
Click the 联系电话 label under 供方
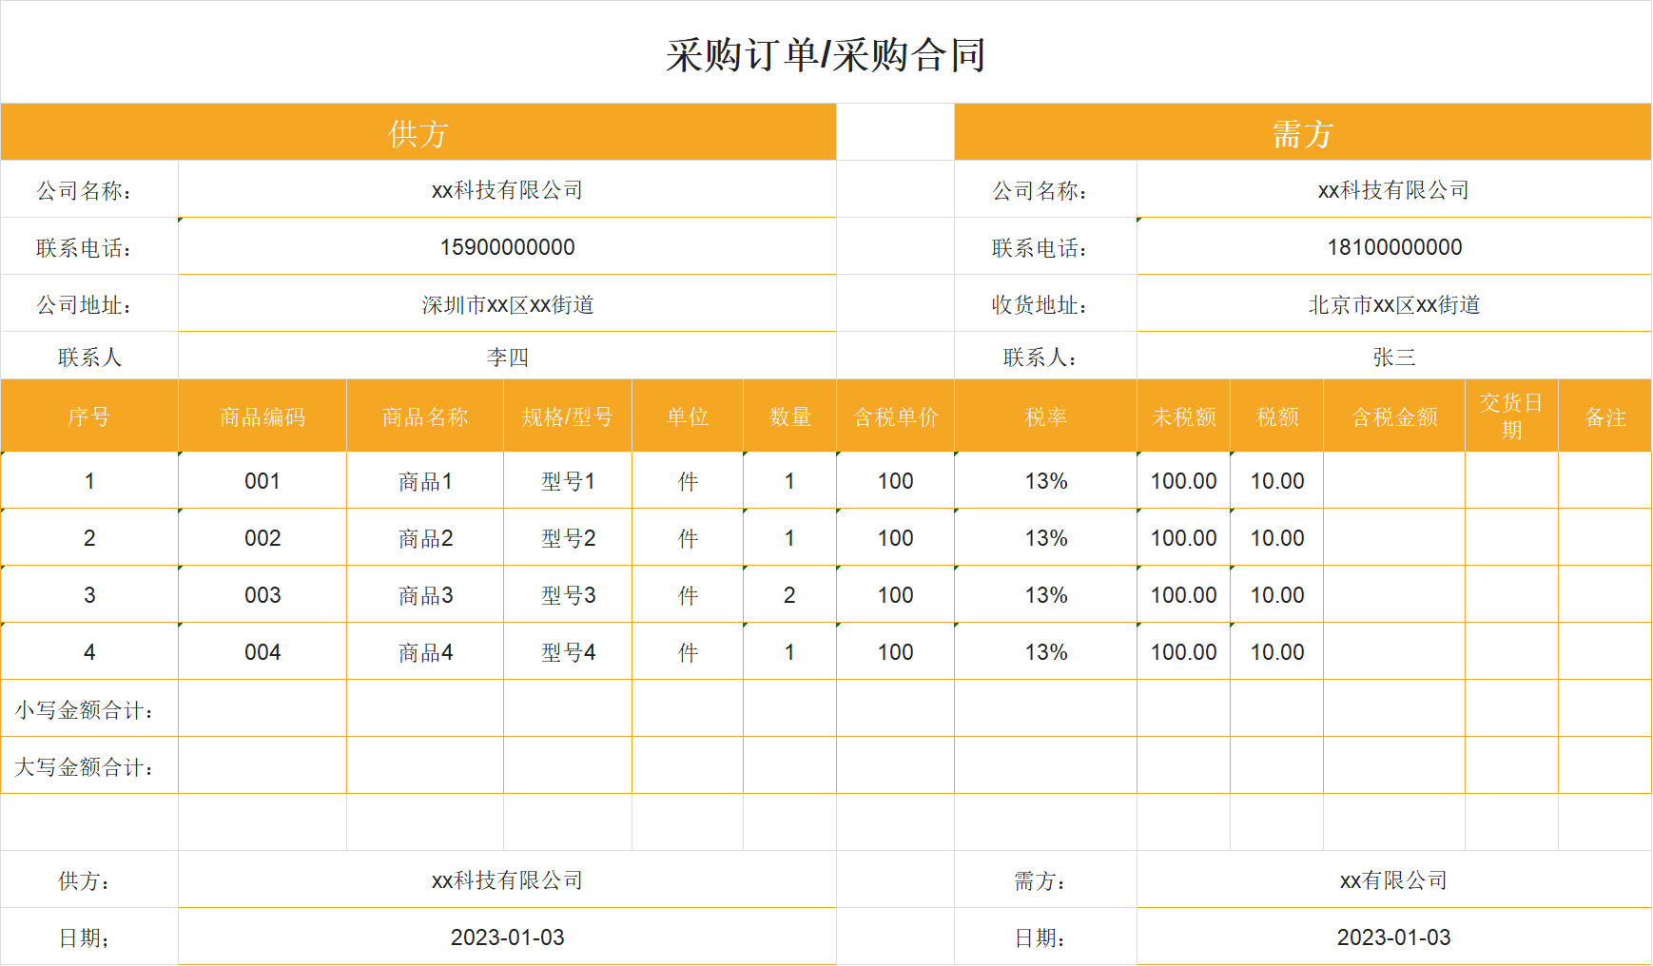click(84, 247)
